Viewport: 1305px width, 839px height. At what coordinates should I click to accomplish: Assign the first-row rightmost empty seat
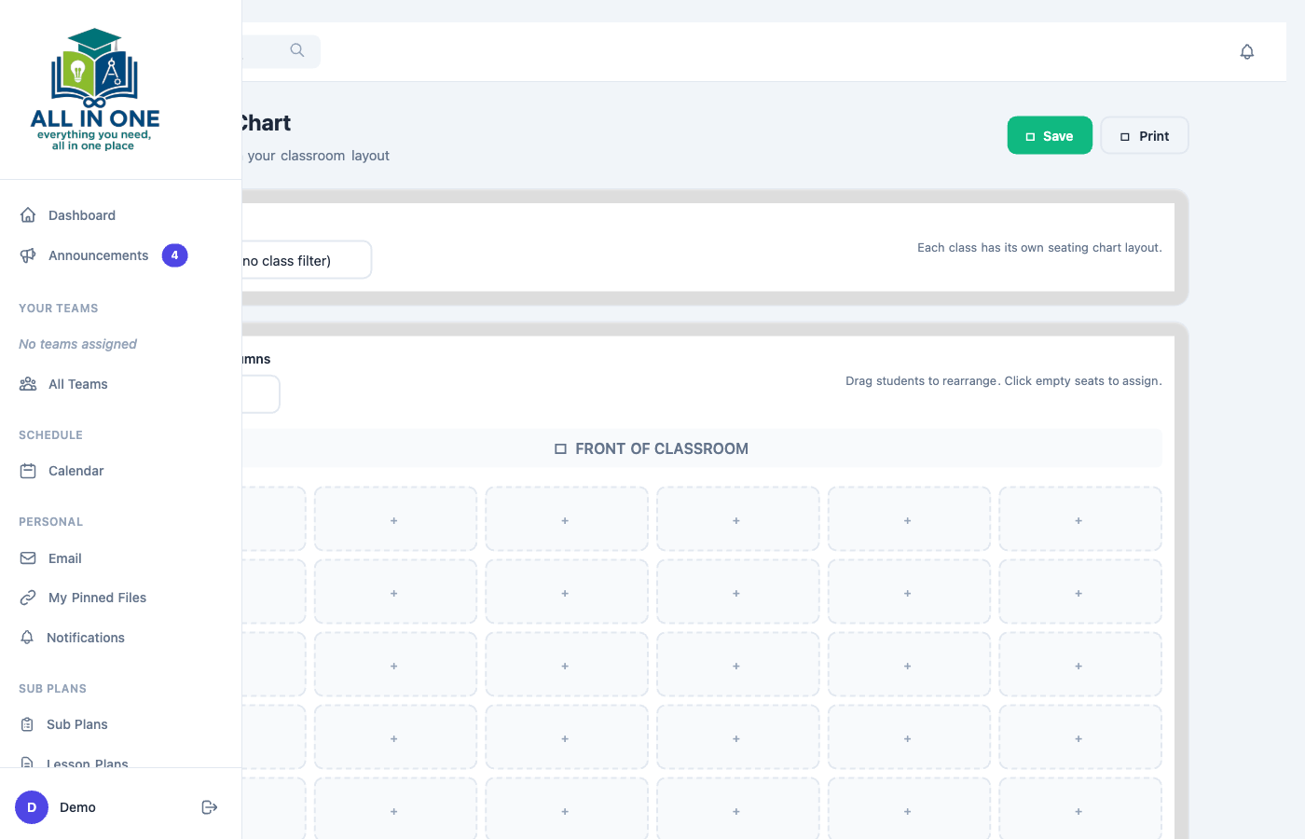[x=1079, y=519]
